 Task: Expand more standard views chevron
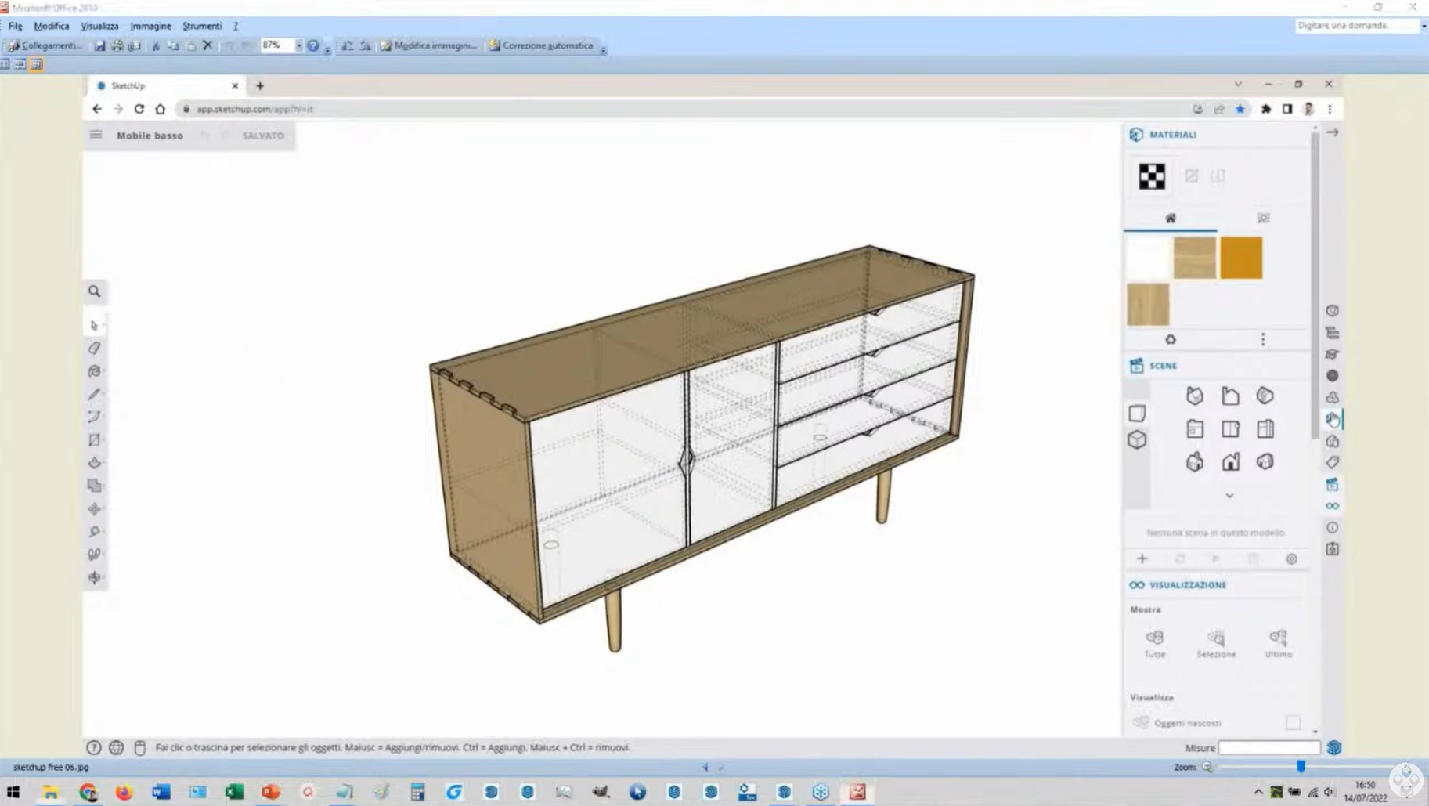1229,496
